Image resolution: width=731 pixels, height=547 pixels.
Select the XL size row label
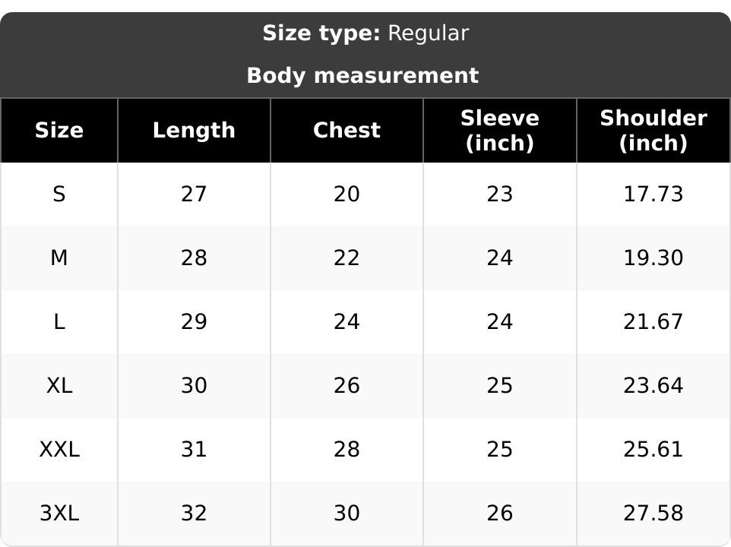59,386
